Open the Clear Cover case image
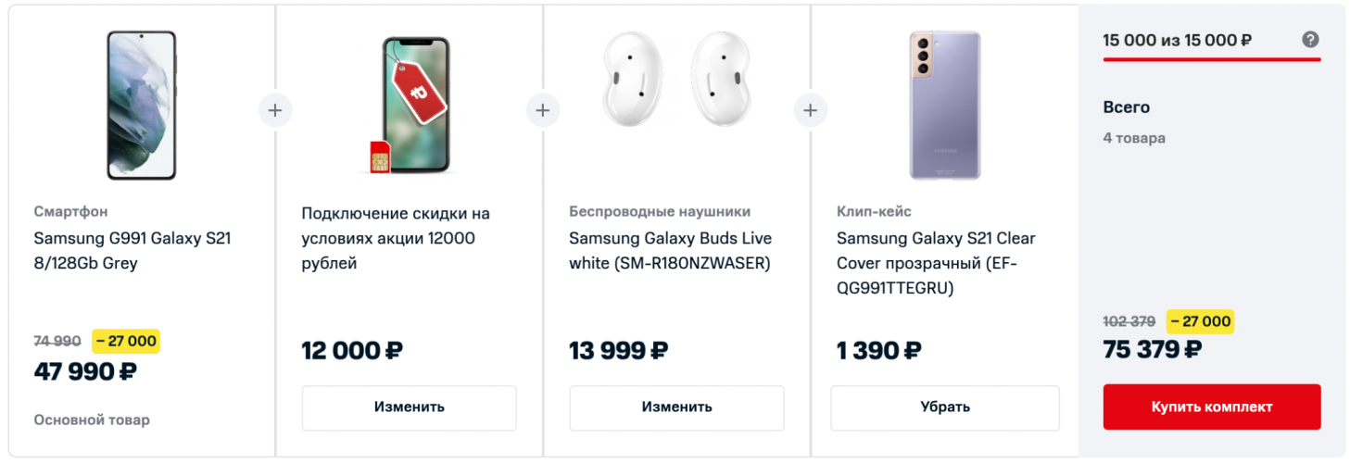Screen dimensions: 1350x463 944,105
